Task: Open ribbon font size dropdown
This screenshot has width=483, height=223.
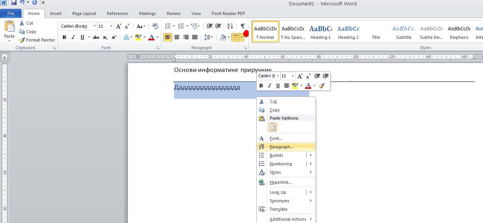Action: coord(111,26)
